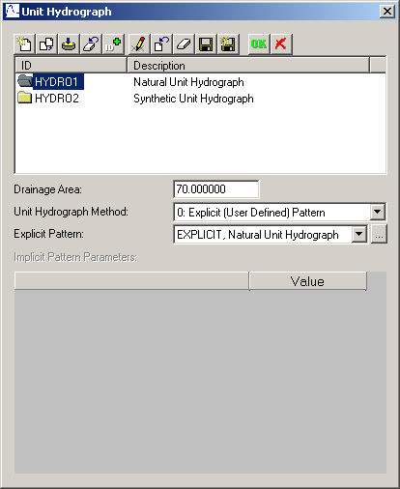This screenshot has width=400, height=489.
Task: Click the HYDRO2 yellow folder icon
Action: [x=25, y=98]
